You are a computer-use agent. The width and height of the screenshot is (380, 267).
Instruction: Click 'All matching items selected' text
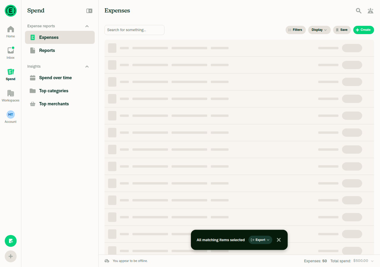click(x=221, y=240)
